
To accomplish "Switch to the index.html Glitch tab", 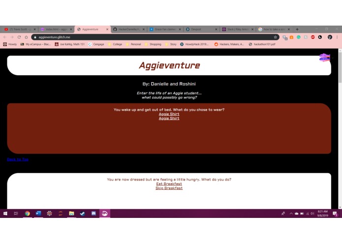I will pos(56,29).
